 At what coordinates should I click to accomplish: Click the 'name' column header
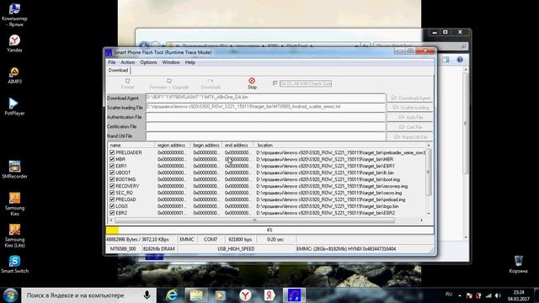[131, 146]
